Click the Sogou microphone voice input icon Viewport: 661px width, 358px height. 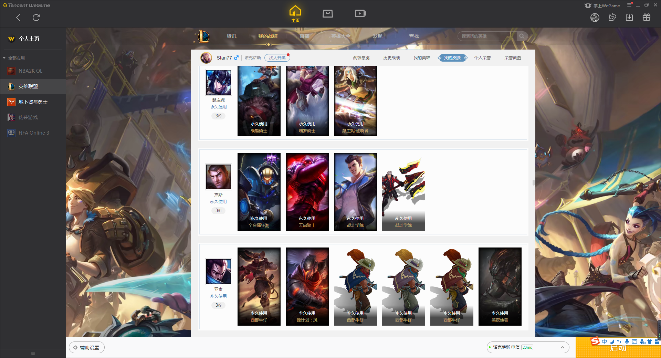coord(627,341)
